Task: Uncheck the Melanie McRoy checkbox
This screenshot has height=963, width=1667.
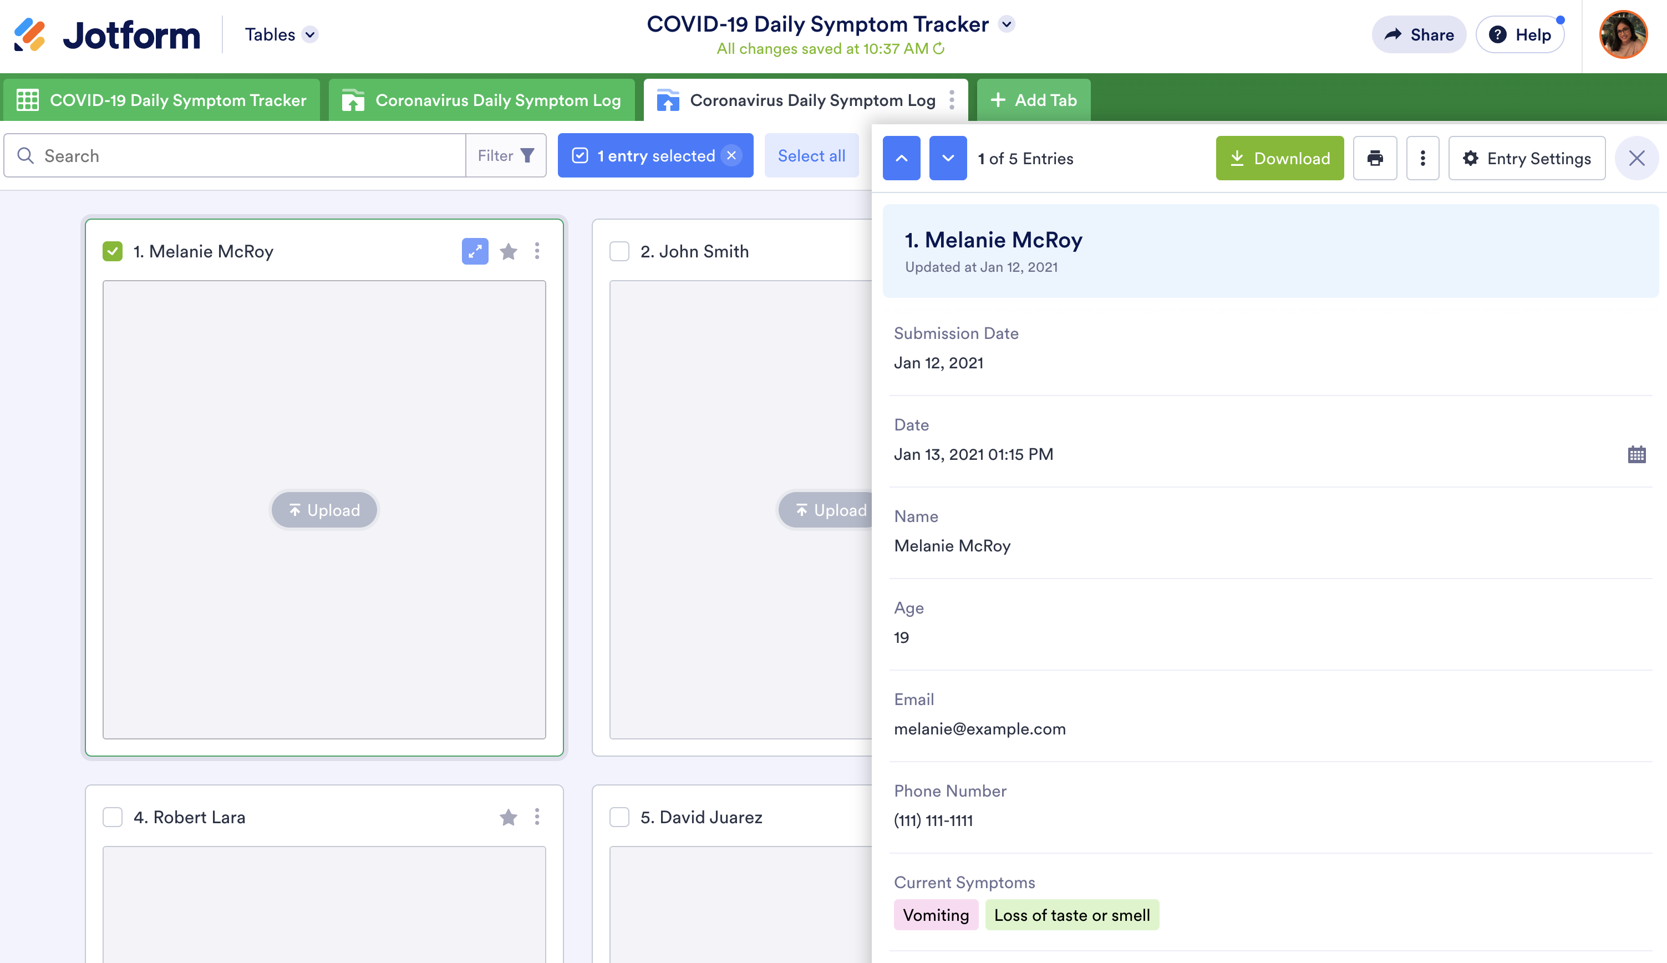Action: [x=113, y=251]
